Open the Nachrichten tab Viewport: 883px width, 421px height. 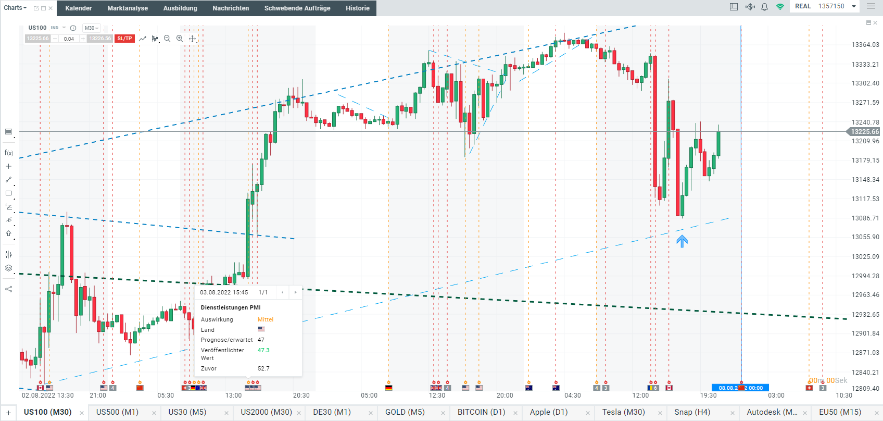tap(231, 8)
